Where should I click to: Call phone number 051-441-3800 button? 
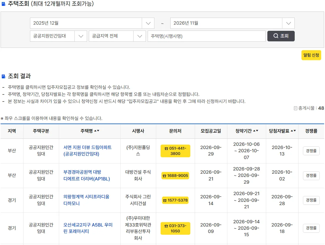tap(175, 151)
